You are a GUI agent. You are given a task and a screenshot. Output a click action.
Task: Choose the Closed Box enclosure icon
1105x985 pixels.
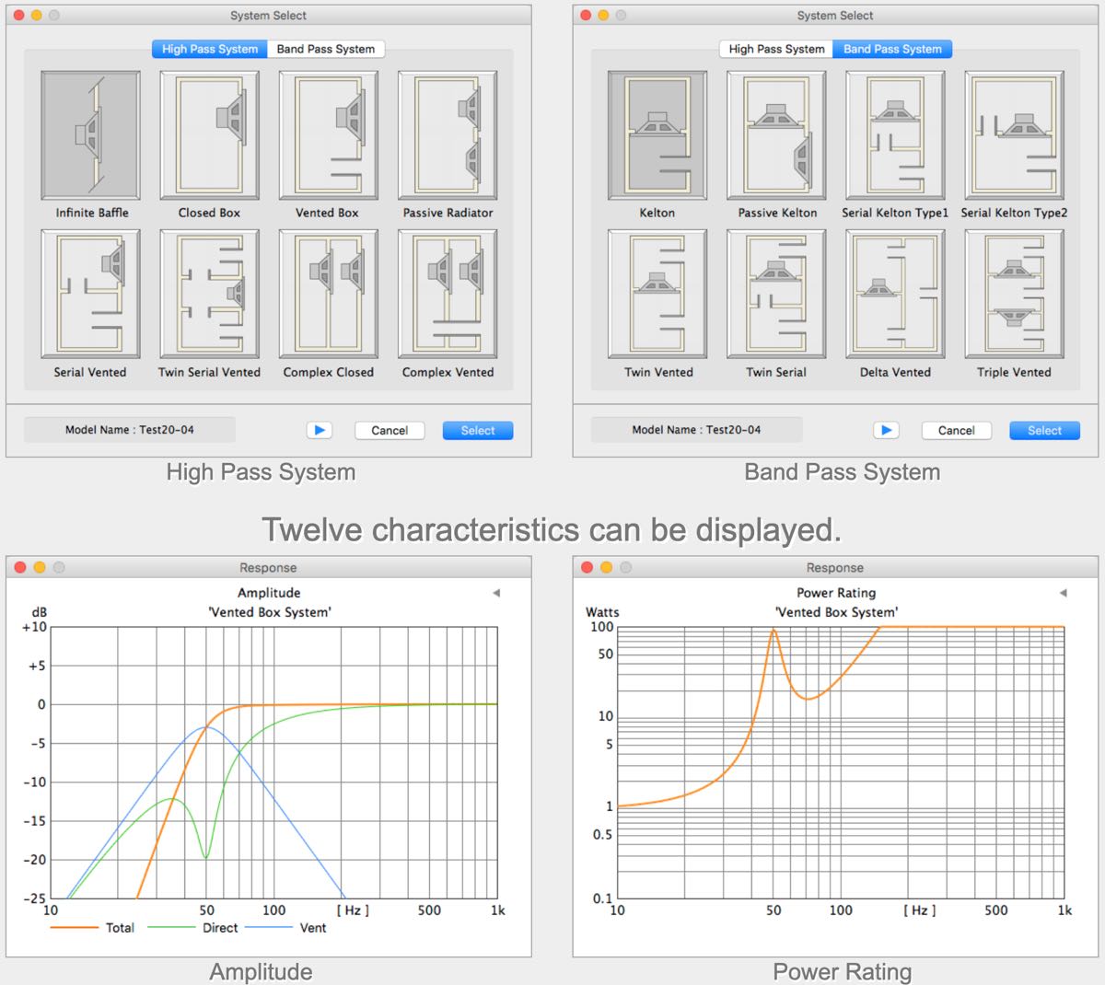tap(209, 134)
